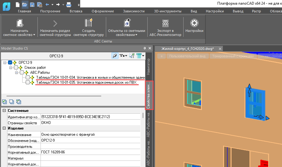Image resolution: width=282 pixels, height=167 pixels.
Task: Check the Таблица ГЭСН 10-01-034 checkbox
Action: [28, 77]
